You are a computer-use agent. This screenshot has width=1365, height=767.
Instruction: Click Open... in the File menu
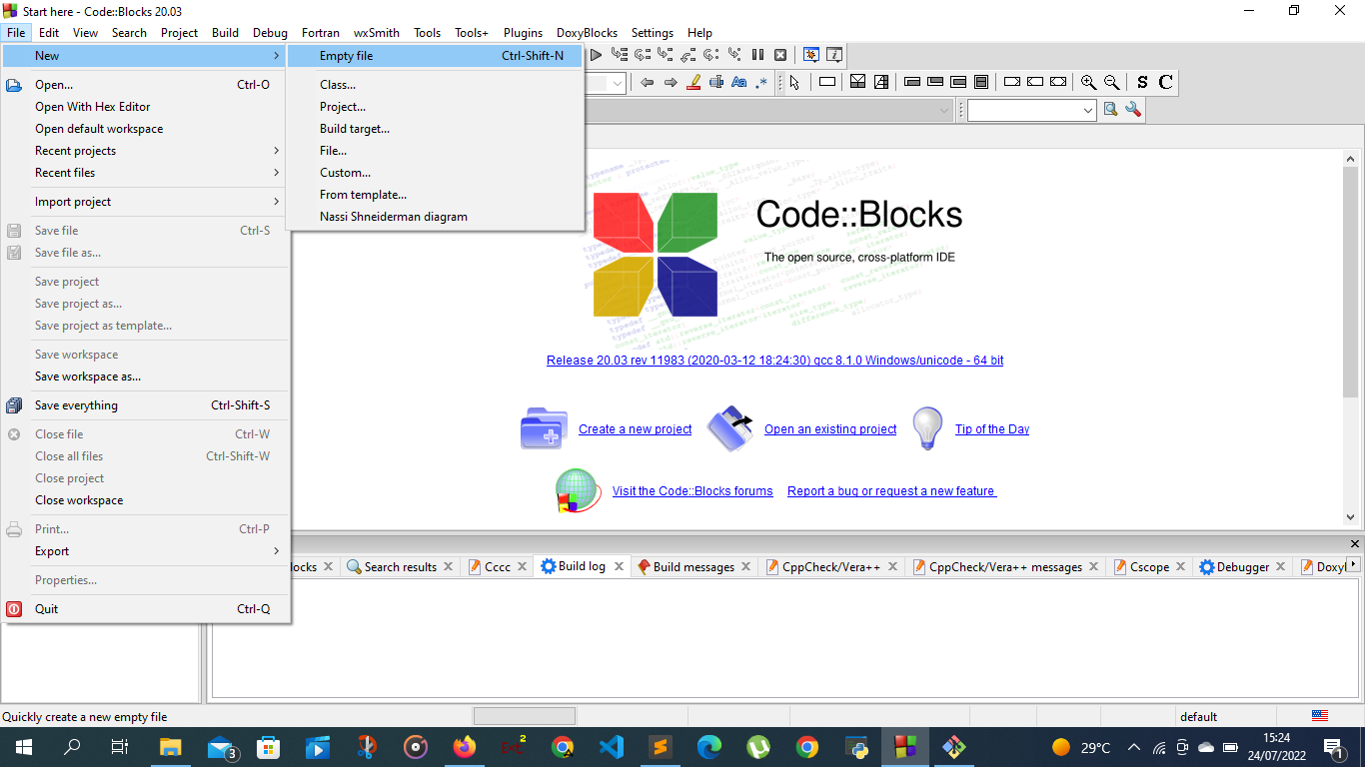(146, 85)
